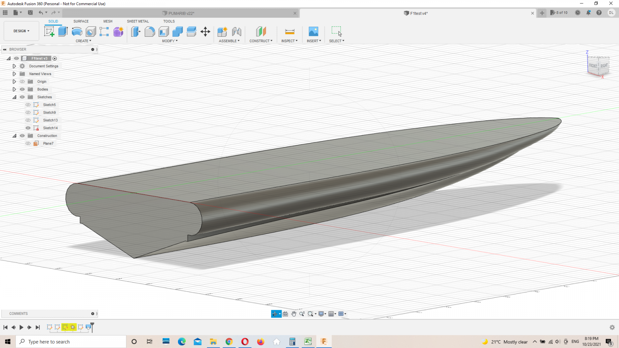
Task: Switch to the TOOLS tab
Action: point(169,21)
